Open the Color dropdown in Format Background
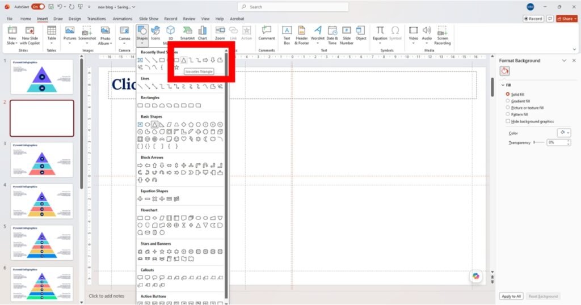This screenshot has height=305, width=581. pyautogui.click(x=565, y=133)
